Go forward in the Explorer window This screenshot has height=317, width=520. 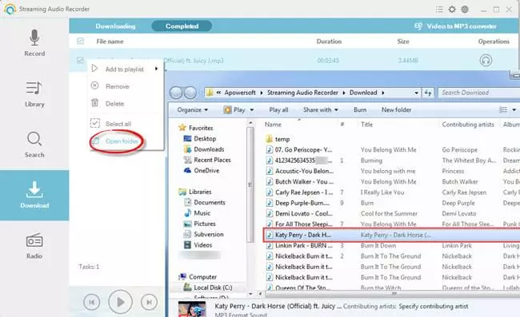click(x=190, y=93)
